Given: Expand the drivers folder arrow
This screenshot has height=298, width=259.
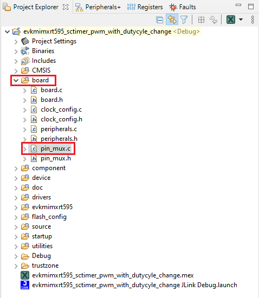Looking at the screenshot, I should [16, 198].
